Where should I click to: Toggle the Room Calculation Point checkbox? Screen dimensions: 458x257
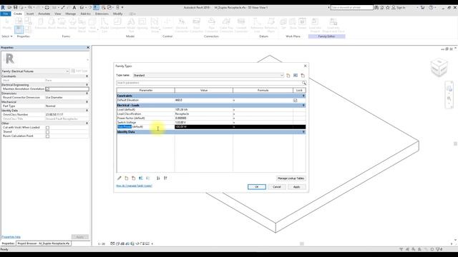[x=47, y=136]
